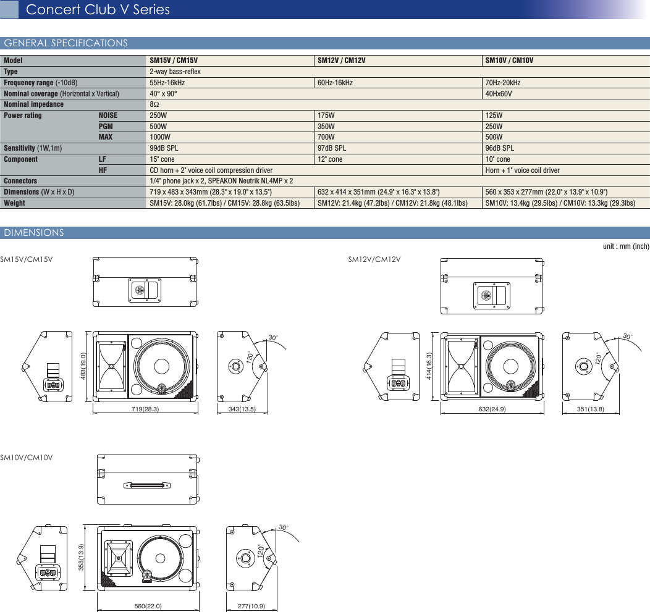Screen dimensions: 650x612
Task: Select the 'DIMENSIONS' section header
Action: pos(34,232)
